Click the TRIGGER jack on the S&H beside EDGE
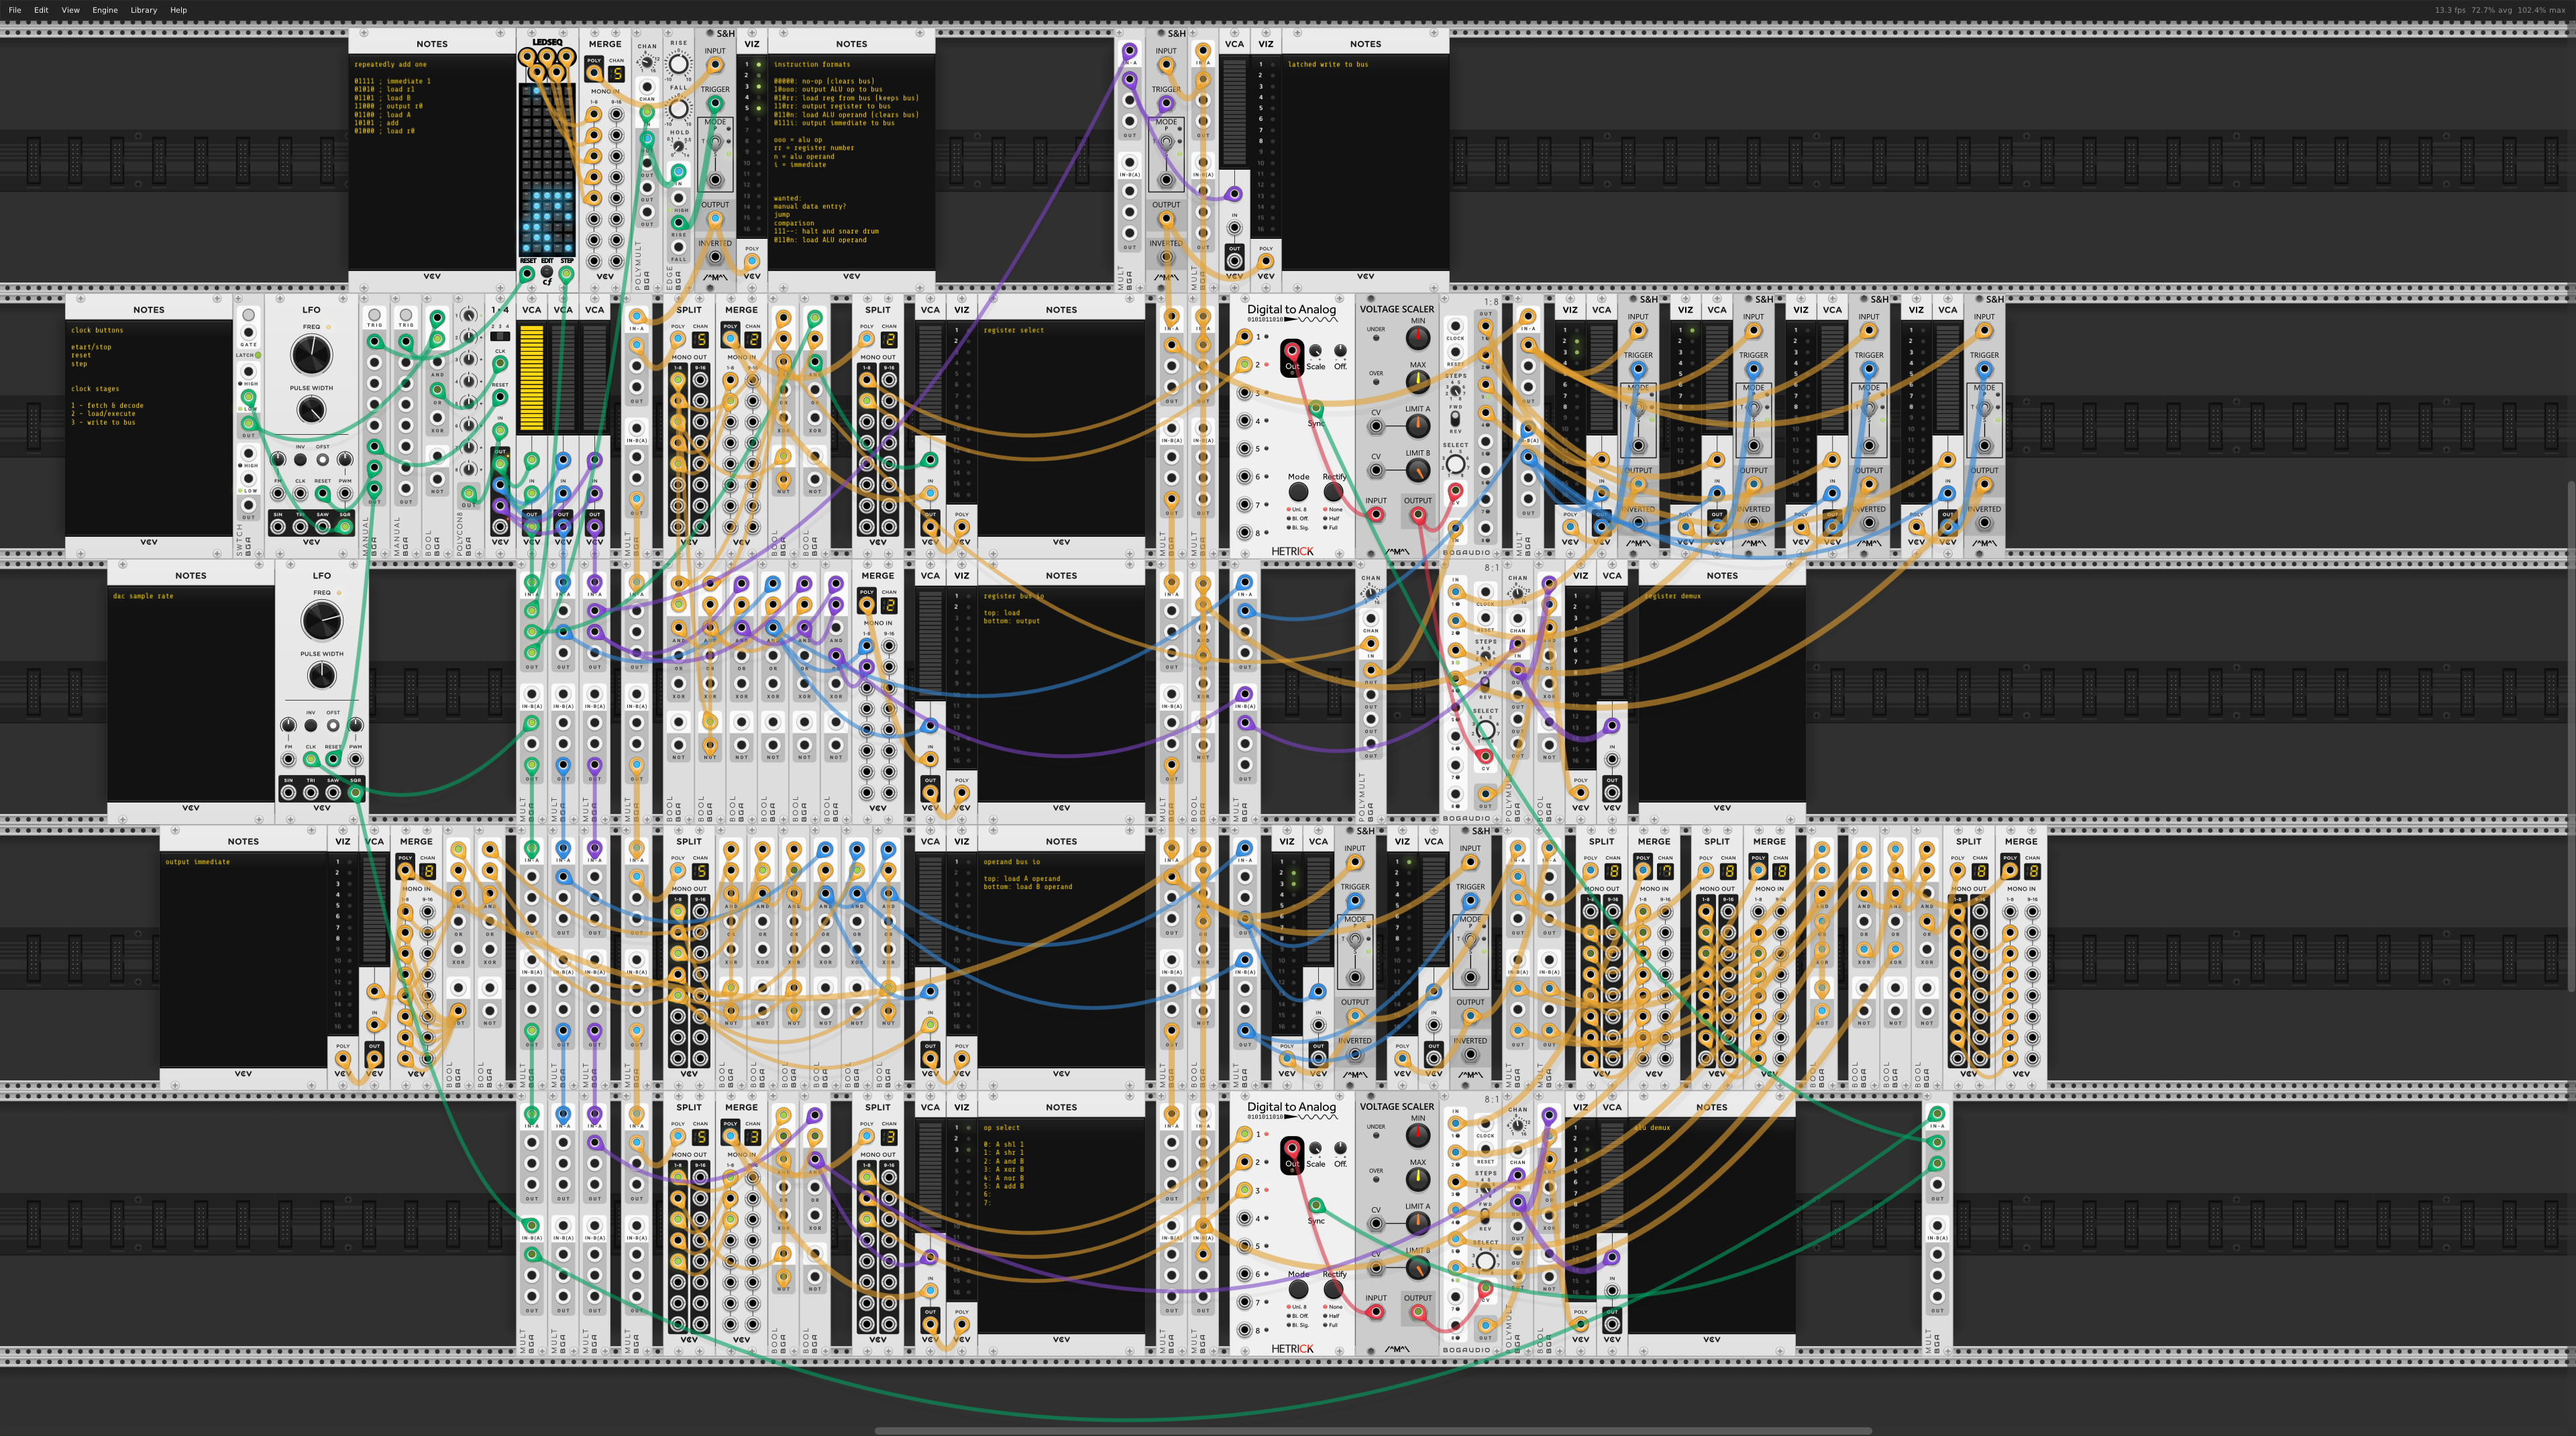The width and height of the screenshot is (2576, 1436). [715, 103]
